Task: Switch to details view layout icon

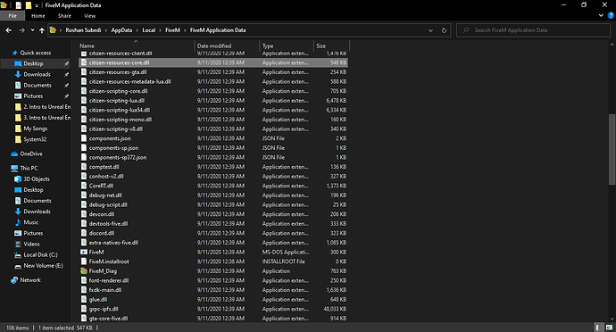Action: pyautogui.click(x=598, y=328)
